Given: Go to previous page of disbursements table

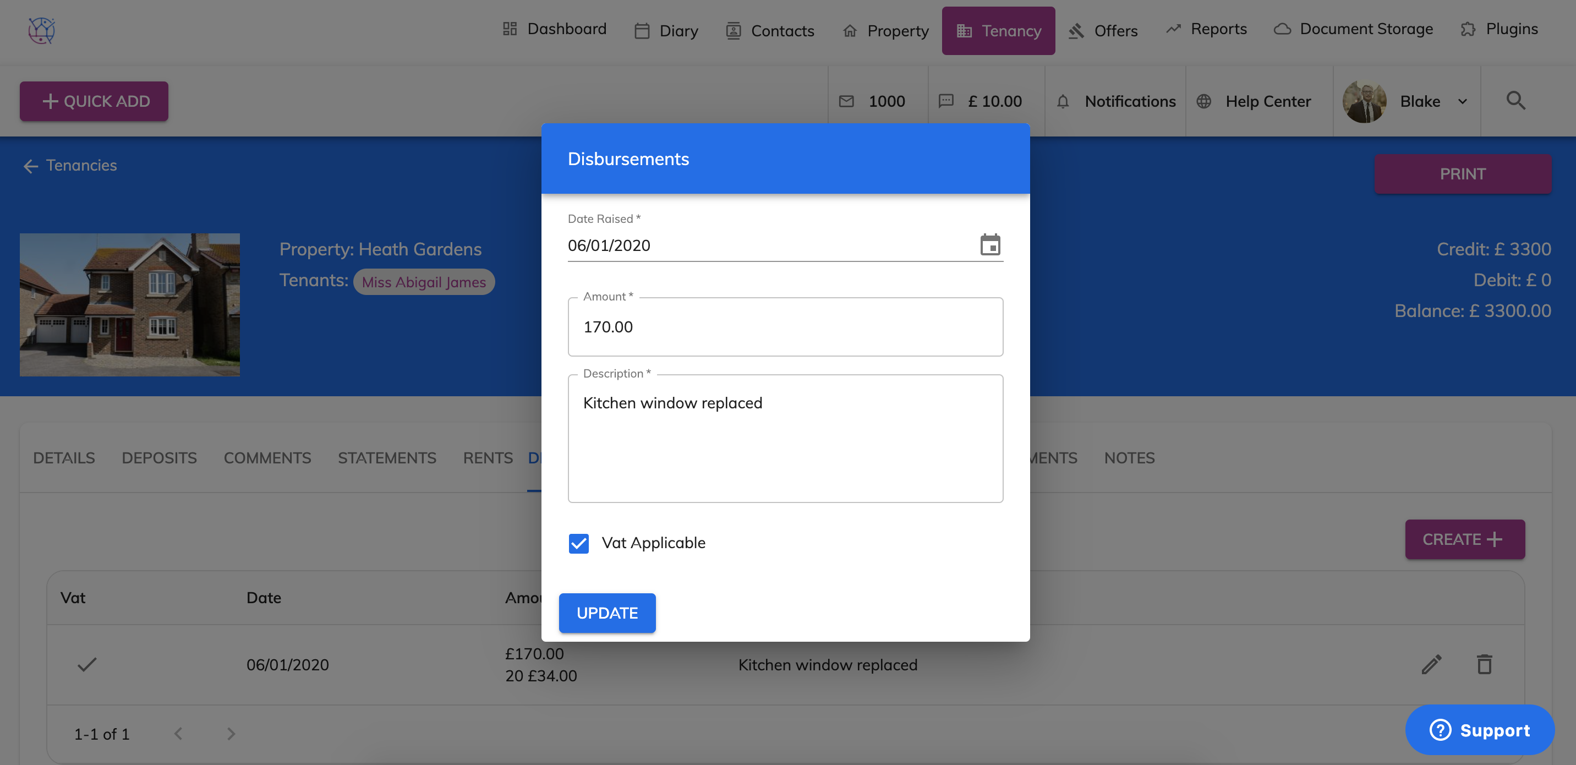Looking at the screenshot, I should pyautogui.click(x=178, y=733).
